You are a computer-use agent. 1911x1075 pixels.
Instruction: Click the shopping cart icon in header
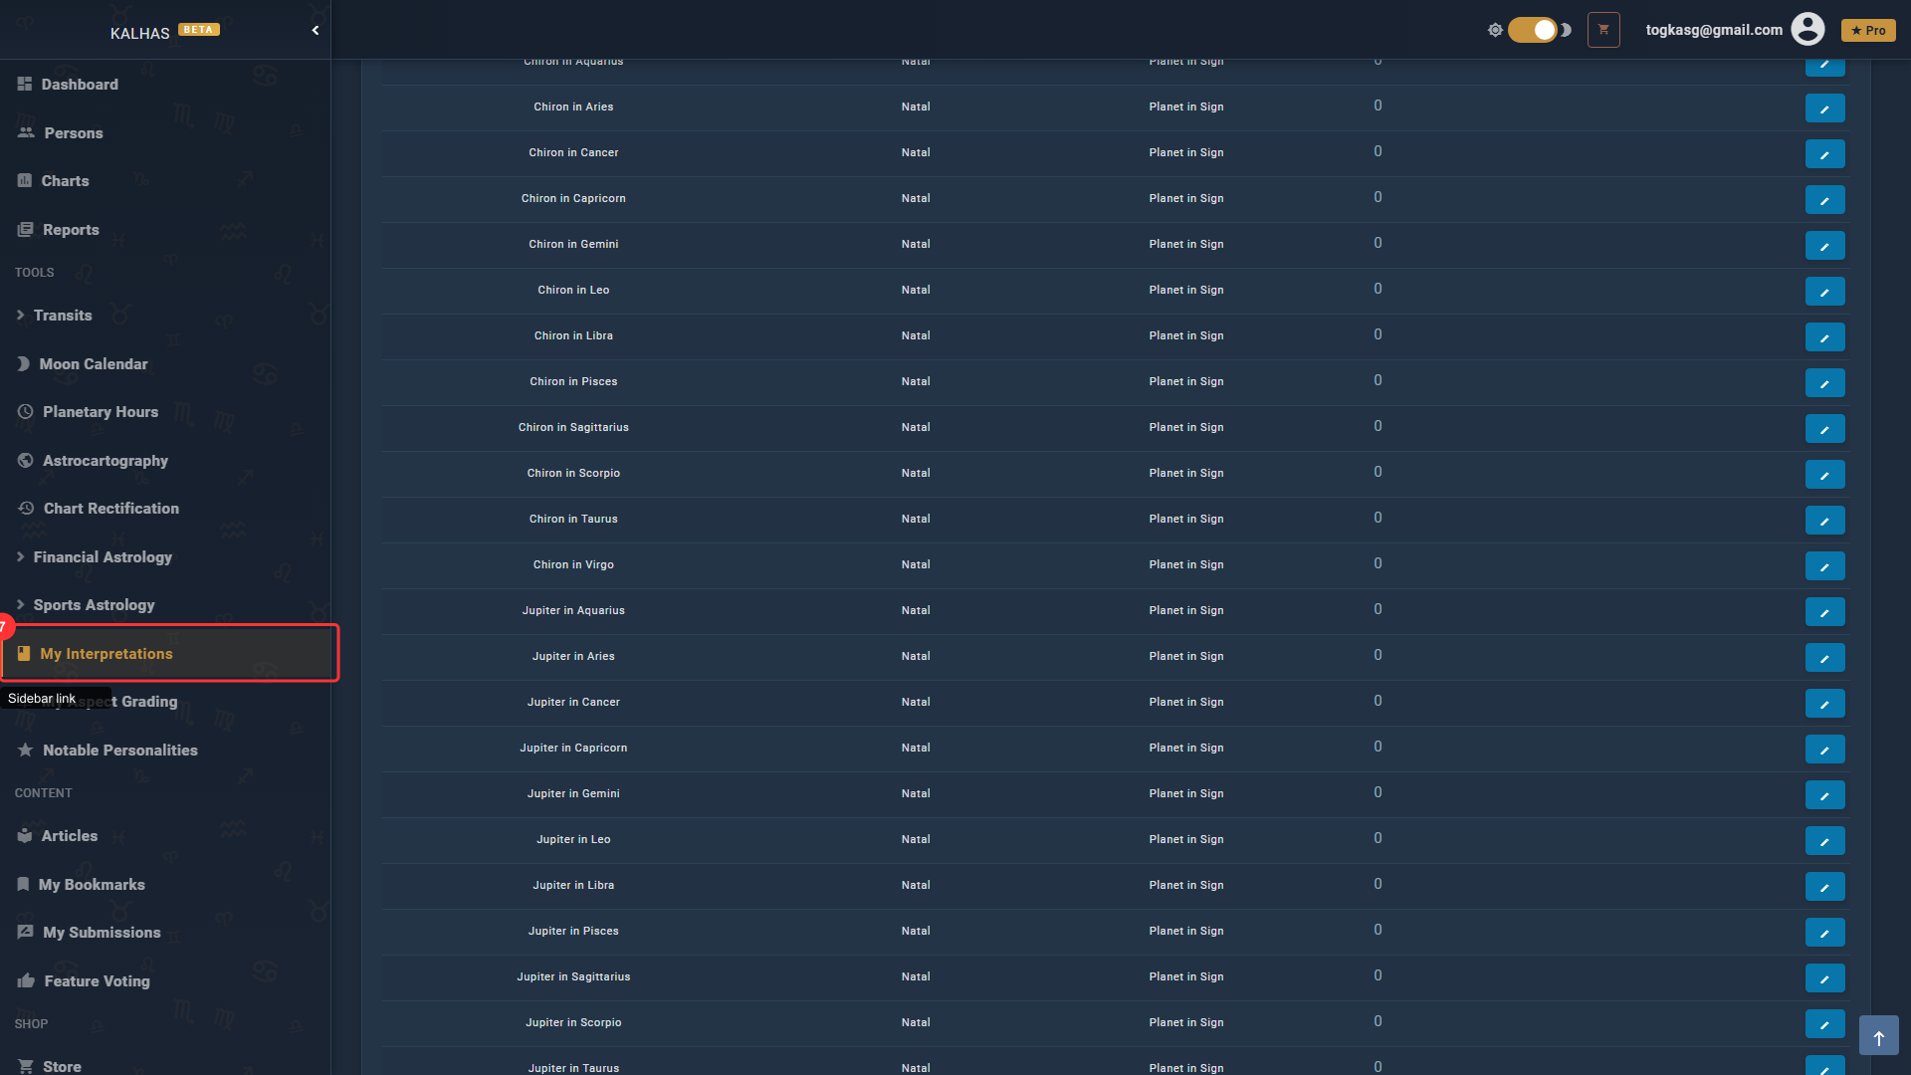tap(1603, 30)
